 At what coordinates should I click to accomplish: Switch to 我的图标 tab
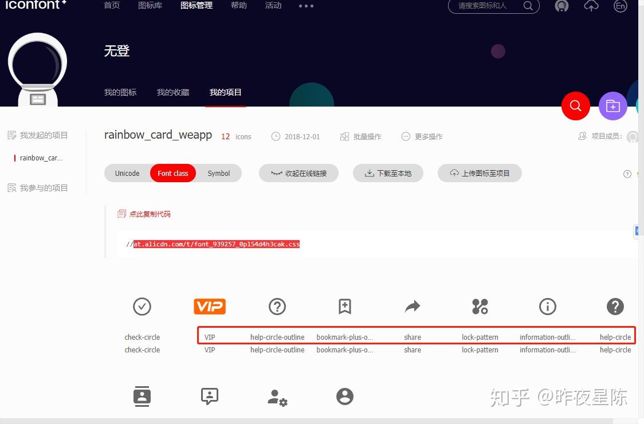click(x=120, y=92)
